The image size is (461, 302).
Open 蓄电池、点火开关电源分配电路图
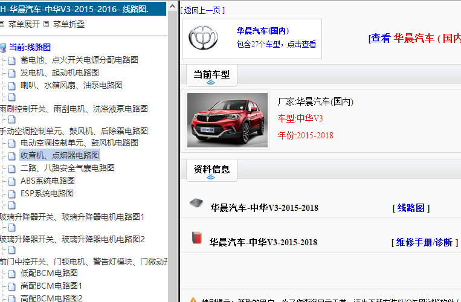click(79, 60)
